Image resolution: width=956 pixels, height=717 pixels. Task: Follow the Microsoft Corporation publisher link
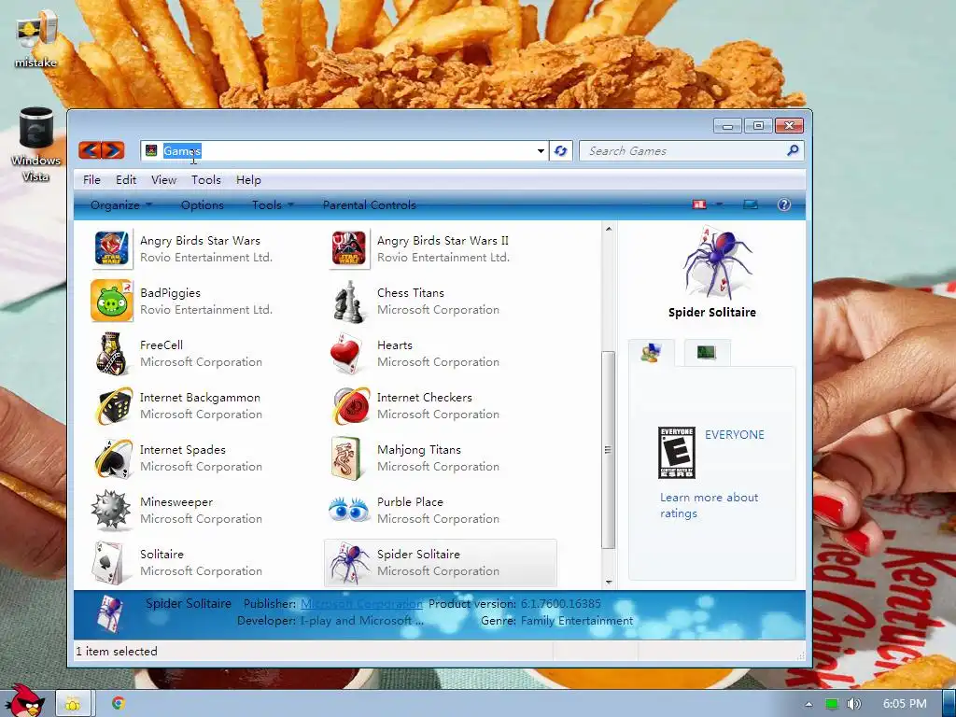[361, 604]
